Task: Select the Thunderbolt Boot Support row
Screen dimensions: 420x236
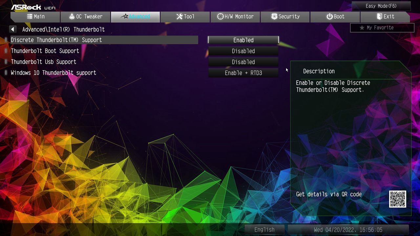Action: coord(104,51)
